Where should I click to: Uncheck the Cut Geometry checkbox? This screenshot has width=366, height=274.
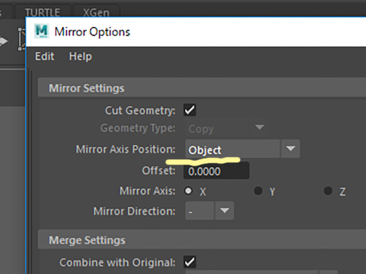pos(190,110)
